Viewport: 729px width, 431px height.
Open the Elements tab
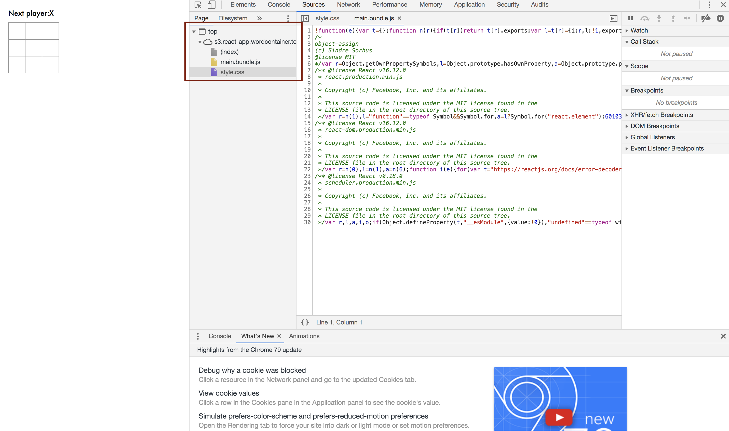[x=243, y=5]
